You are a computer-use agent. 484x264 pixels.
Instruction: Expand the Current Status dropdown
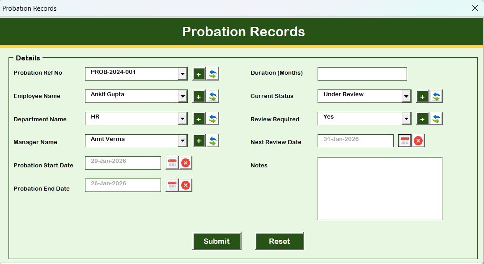click(x=407, y=96)
